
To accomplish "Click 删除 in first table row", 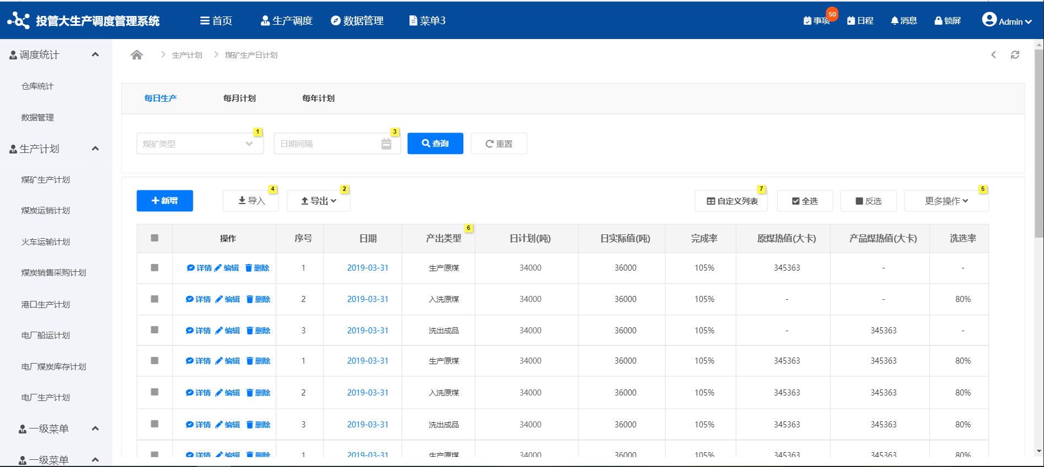I will [x=257, y=268].
